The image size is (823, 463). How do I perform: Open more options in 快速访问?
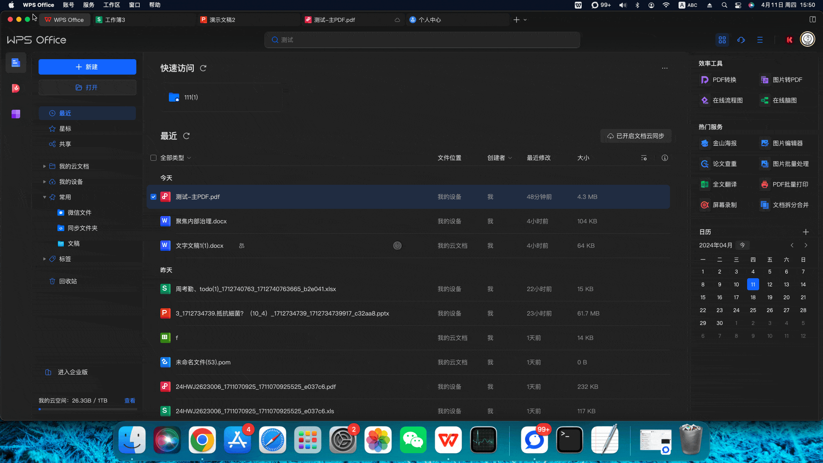point(665,68)
